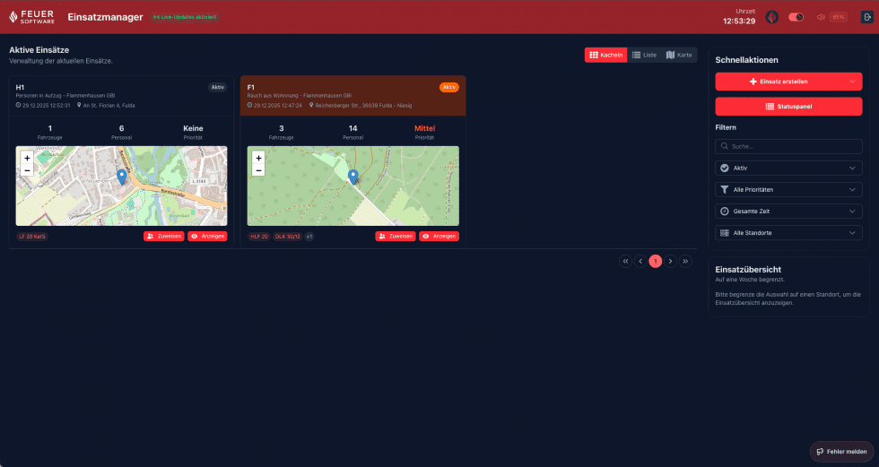The image size is (879, 467).
Task: Click Zuweisen on F1 card
Action: pyautogui.click(x=396, y=237)
